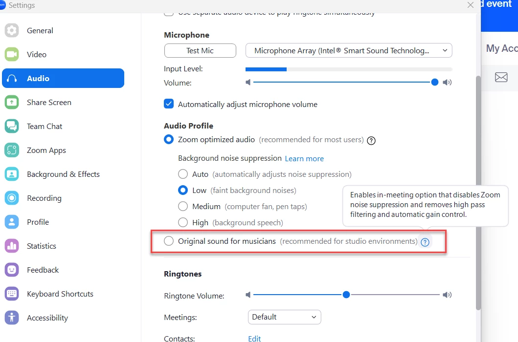
Task: Open the Meetings ringtone dropdown
Action: point(285,317)
